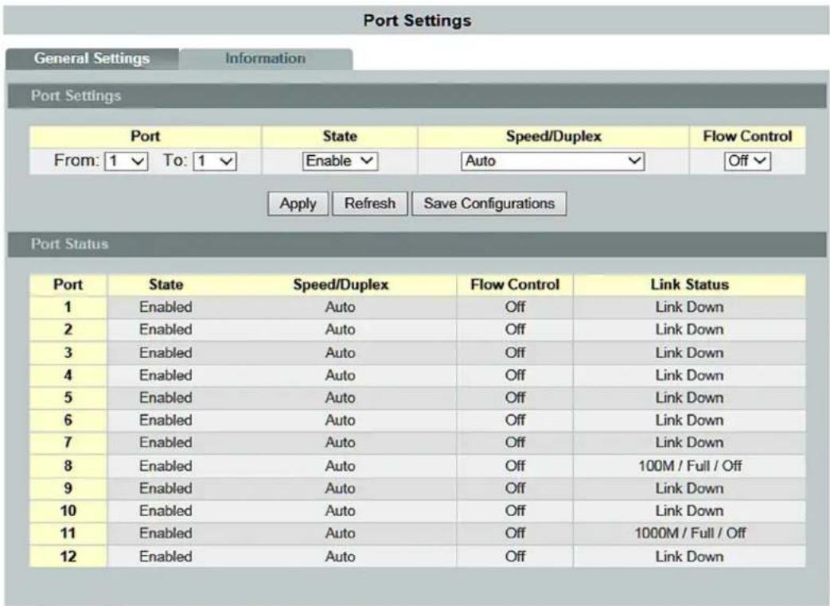Select port 5 row number cell
Image resolution: width=830 pixels, height=606 pixels.
68,398
